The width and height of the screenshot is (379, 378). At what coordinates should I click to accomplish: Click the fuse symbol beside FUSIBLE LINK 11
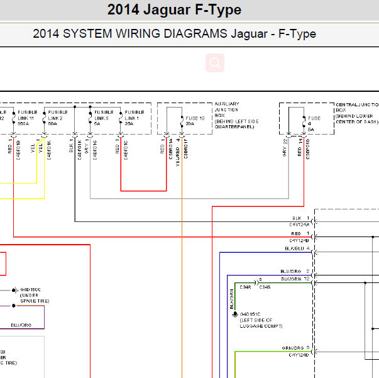coord(14,118)
